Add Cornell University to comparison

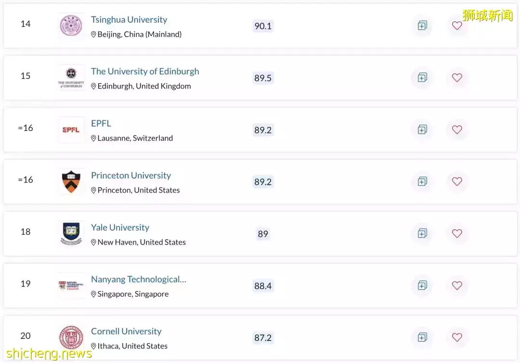click(x=422, y=337)
